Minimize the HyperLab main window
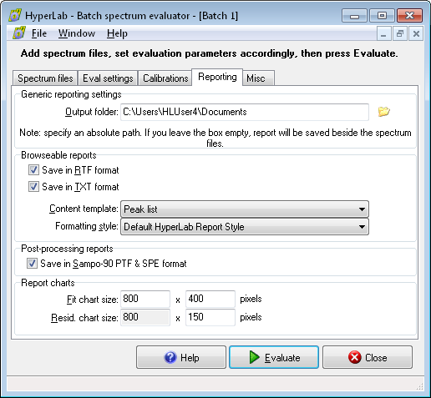The width and height of the screenshot is (431, 398). [354, 16]
